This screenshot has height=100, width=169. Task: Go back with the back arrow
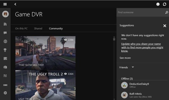point(15,4)
